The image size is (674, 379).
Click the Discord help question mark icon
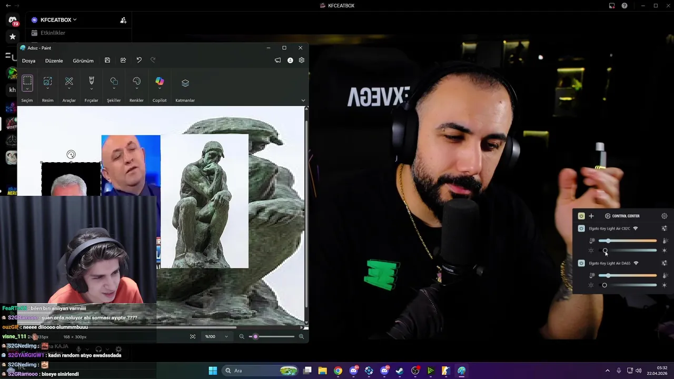click(x=625, y=6)
